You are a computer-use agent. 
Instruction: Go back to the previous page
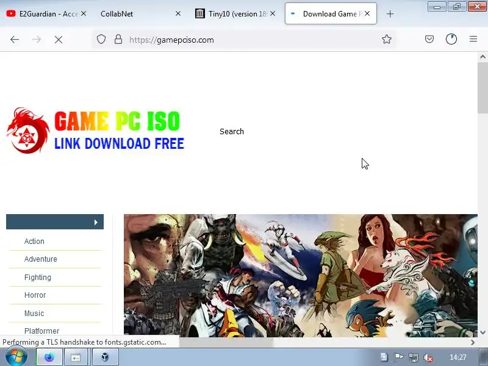click(15, 40)
